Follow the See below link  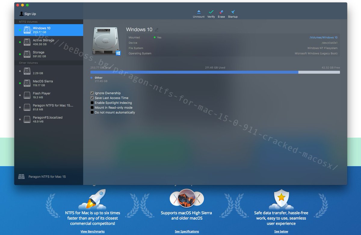pos(281,231)
